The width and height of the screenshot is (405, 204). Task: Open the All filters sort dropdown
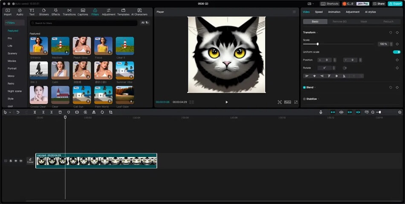pos(145,23)
